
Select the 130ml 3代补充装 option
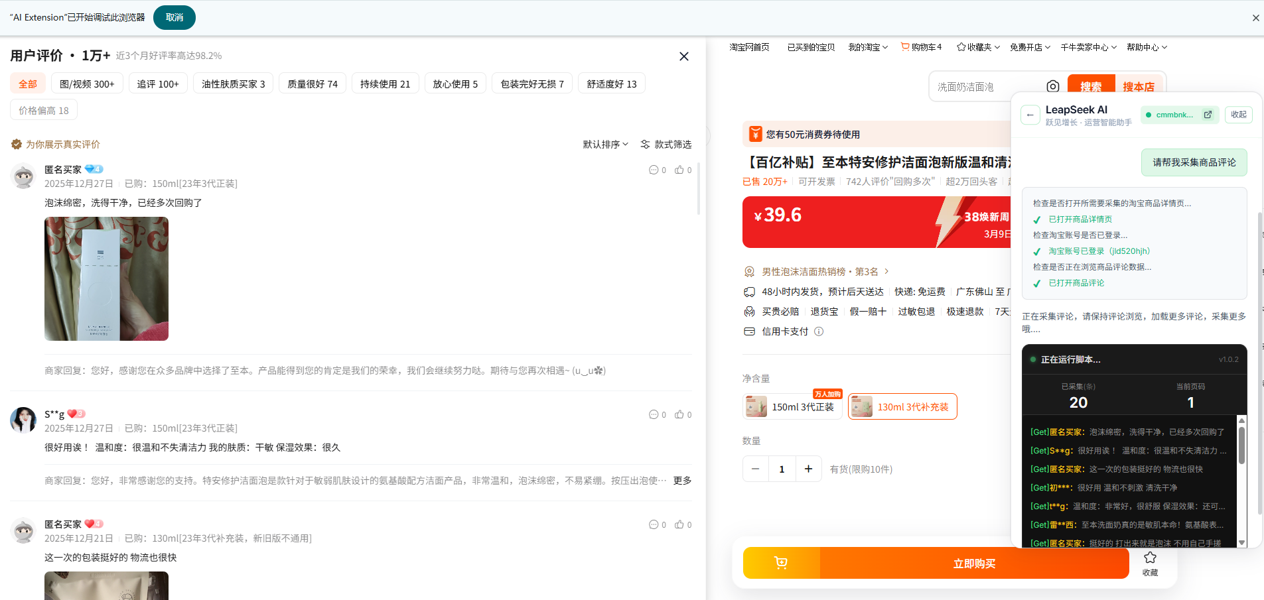[x=902, y=407]
